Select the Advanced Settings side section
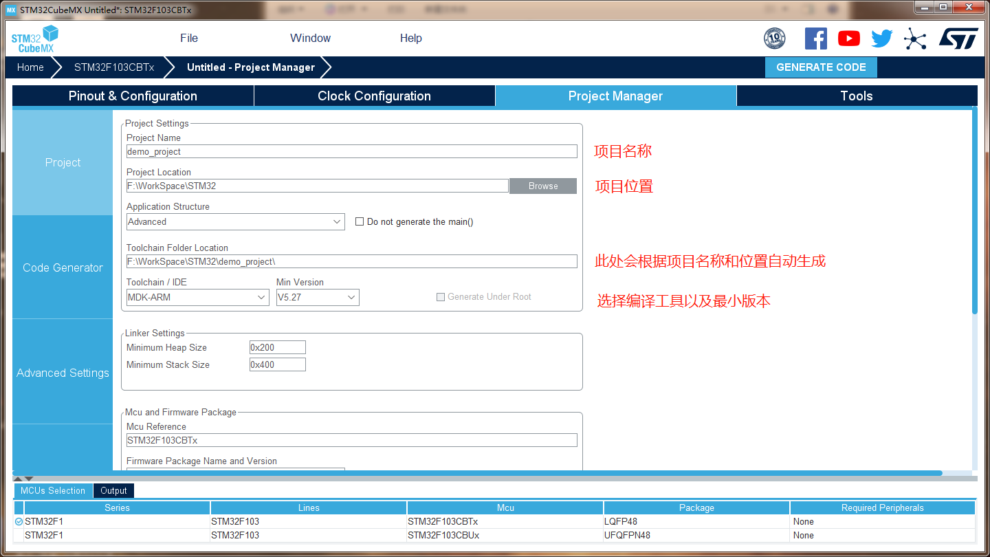990x557 pixels. click(63, 373)
